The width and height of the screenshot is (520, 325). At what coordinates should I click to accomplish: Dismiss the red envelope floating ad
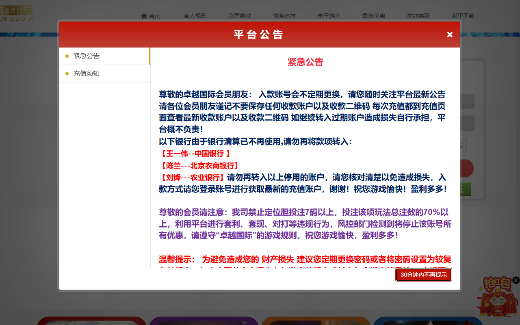516,280
